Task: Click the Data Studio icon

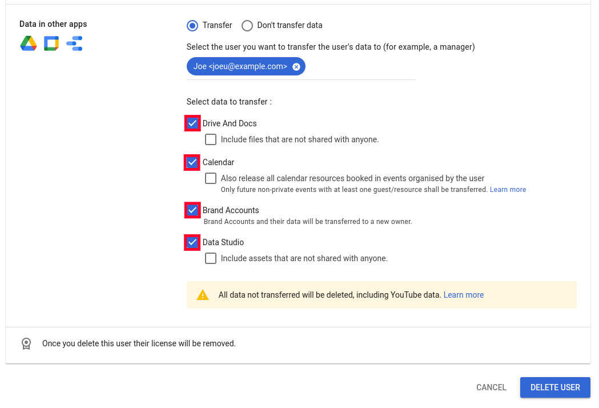Action: 74,43
